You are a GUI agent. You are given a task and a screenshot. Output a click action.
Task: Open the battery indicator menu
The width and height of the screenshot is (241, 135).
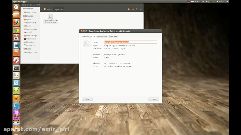pyautogui.click(x=197, y=2)
